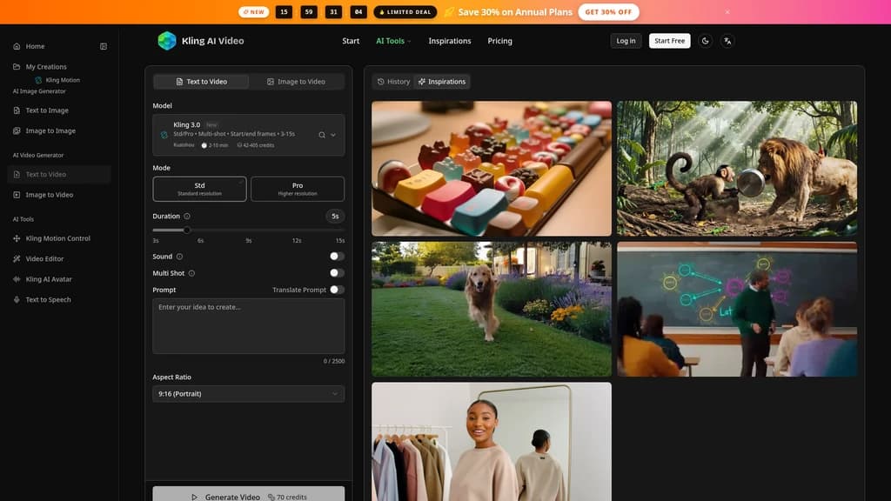The image size is (891, 501).
Task: Select Pro higher resolution mode
Action: 298,189
